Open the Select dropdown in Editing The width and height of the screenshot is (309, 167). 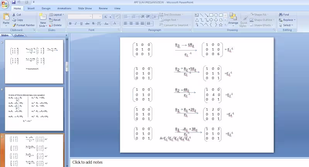pyautogui.click(x=286, y=25)
